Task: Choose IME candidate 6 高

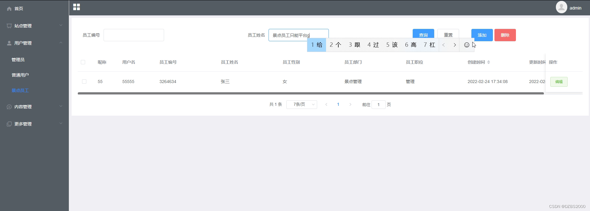Action: (411, 45)
